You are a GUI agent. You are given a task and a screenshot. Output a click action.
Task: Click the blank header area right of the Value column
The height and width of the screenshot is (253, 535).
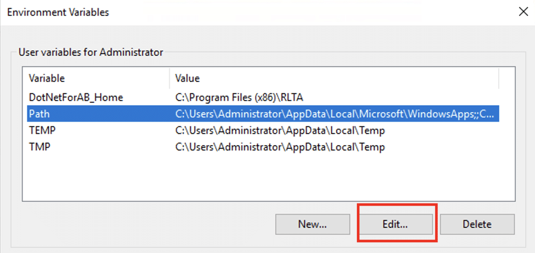click(507, 78)
